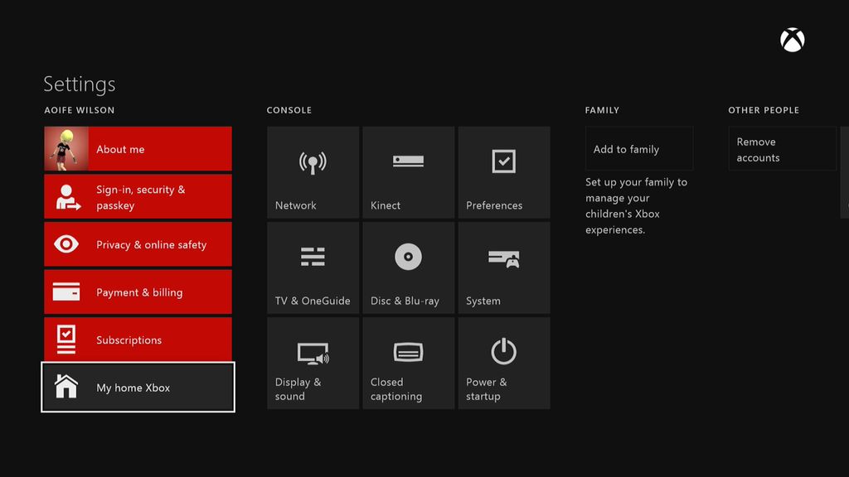Select the Disc & Blu-ray tile
This screenshot has height=477, width=849.
click(x=408, y=267)
